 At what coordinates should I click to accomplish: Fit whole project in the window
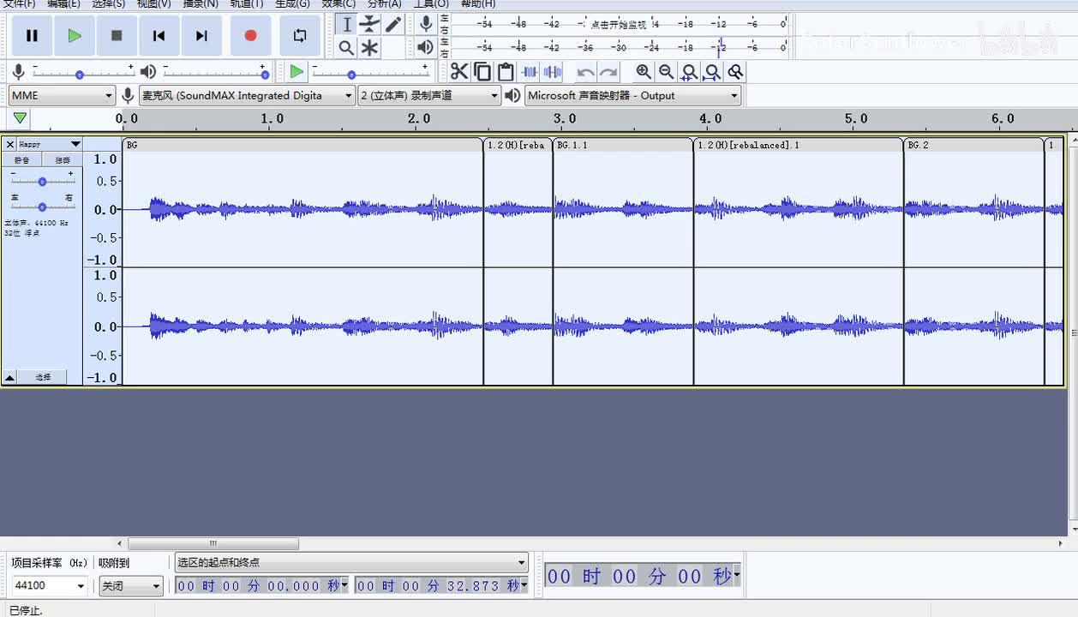(712, 72)
